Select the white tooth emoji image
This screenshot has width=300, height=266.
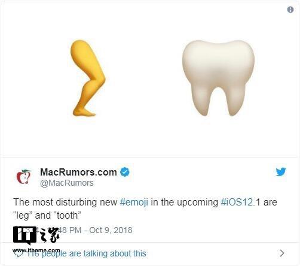pyautogui.click(x=218, y=78)
